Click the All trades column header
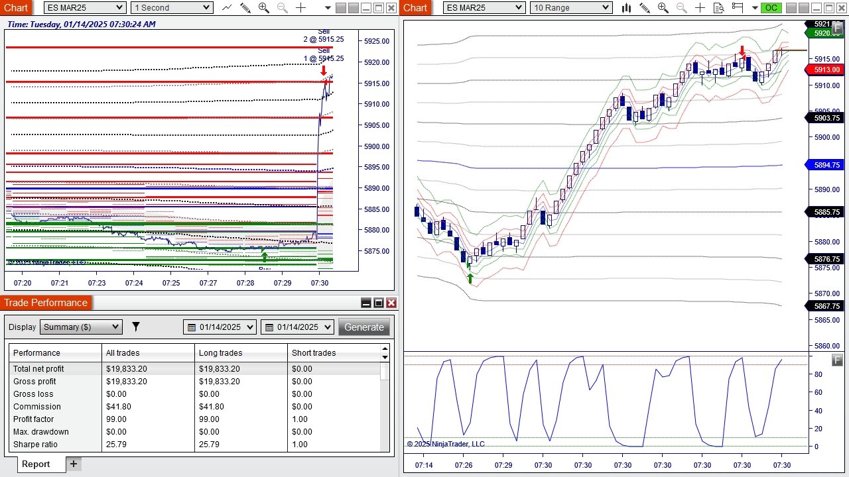This screenshot has width=849, height=477. coord(149,352)
